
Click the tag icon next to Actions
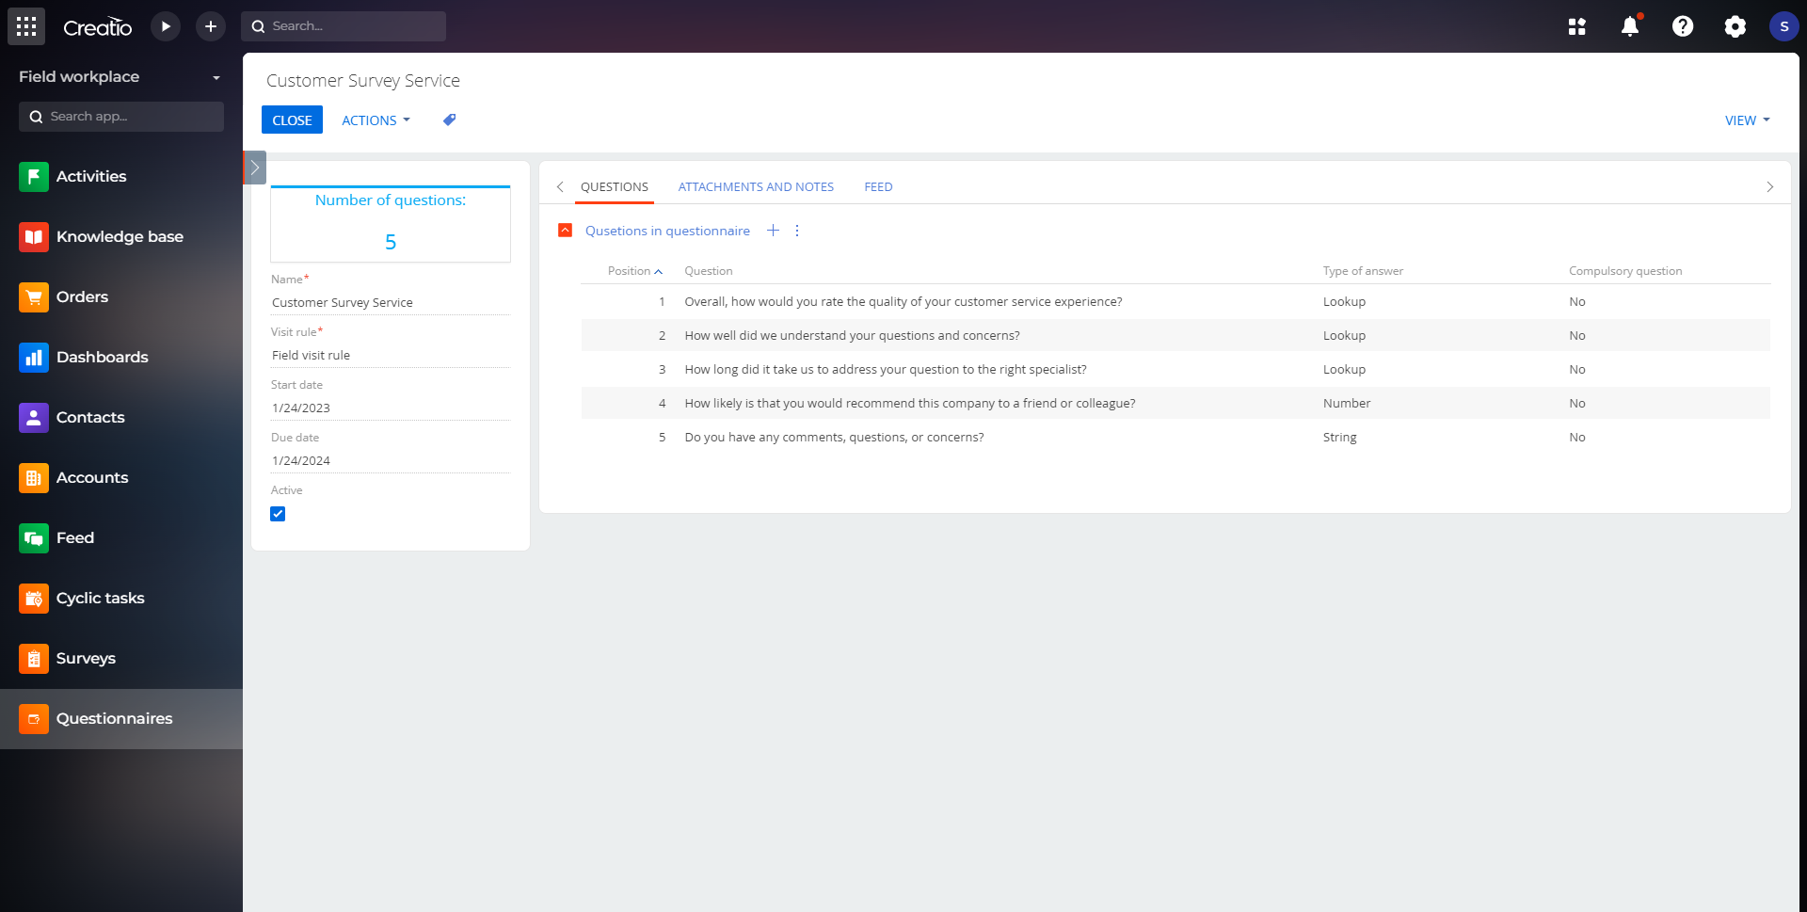coord(450,120)
